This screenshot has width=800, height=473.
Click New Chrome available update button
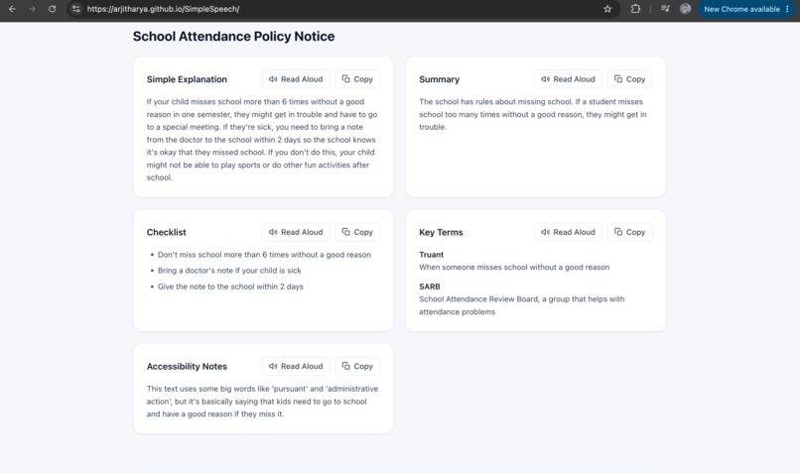[741, 9]
